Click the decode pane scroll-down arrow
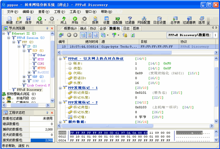The image size is (220, 149). point(216,121)
